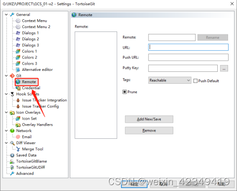This screenshot has height=191, width=237.
Task: Click the Remote list box
Action: tap(96, 85)
